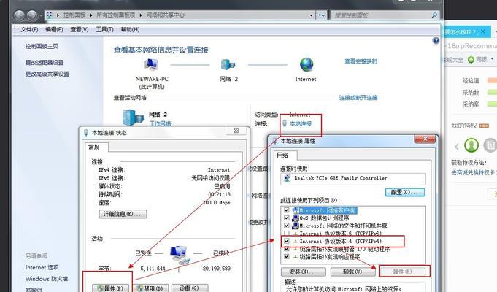Screen dimensions: 497x292
Task: Open 网銀 dropdown in browser window
Action: click(492, 59)
